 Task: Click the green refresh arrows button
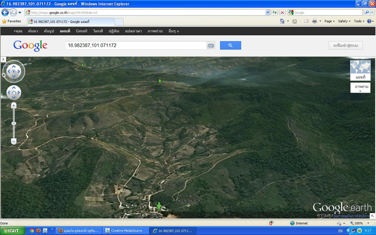point(275,13)
